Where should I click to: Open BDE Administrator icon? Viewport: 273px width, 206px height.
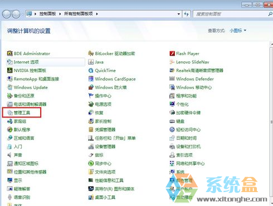[x=9, y=53]
